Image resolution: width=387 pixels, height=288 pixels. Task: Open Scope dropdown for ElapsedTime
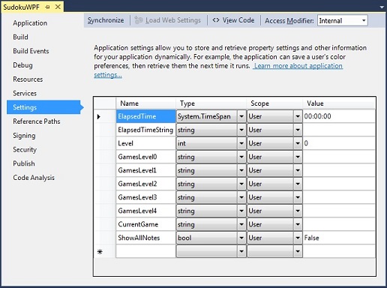[298, 116]
